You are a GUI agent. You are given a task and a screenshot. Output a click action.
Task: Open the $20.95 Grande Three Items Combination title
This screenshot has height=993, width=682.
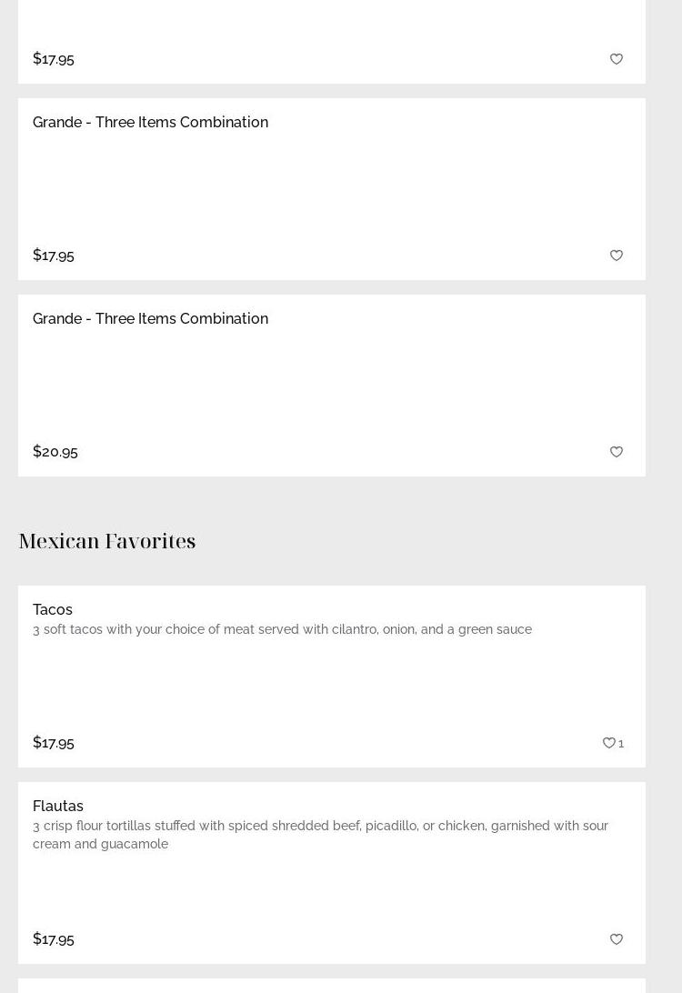(x=150, y=318)
